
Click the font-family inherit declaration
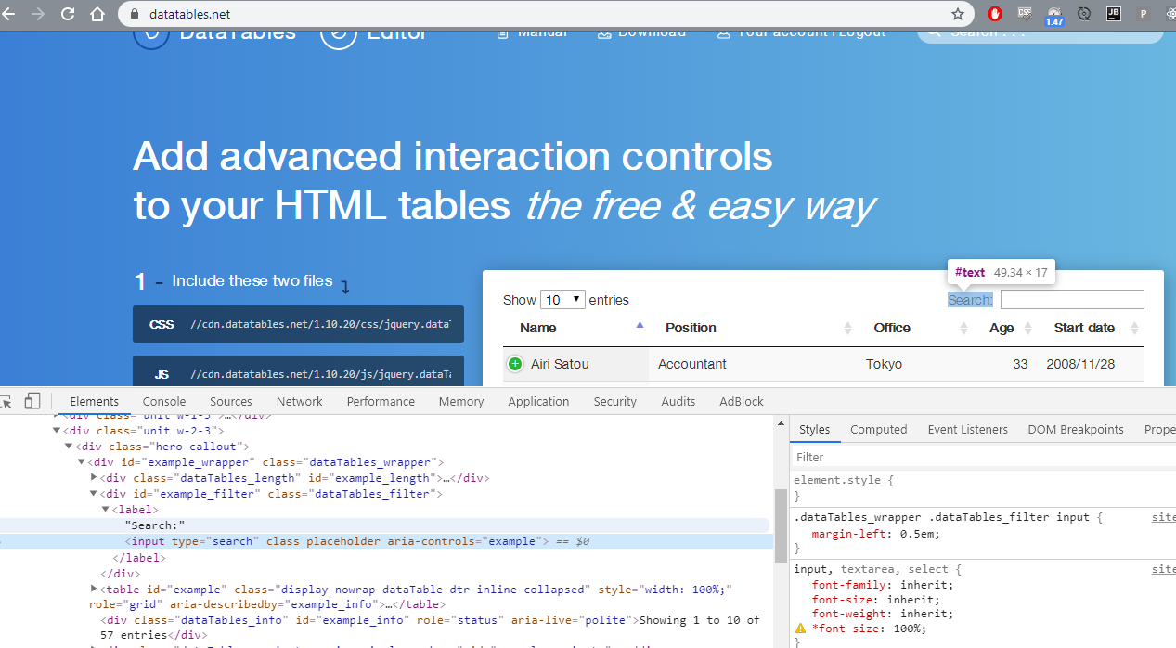click(x=882, y=585)
